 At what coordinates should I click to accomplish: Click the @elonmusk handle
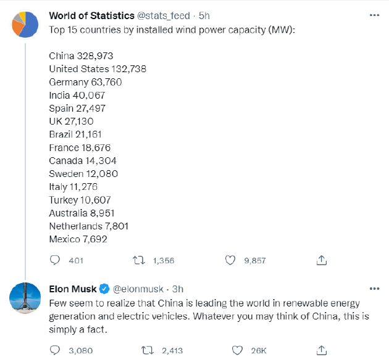139,289
